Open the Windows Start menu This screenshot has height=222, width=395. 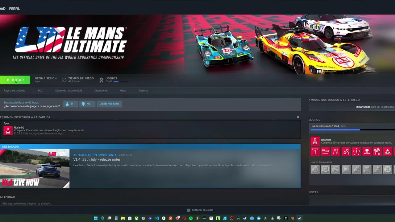[x=96, y=218]
